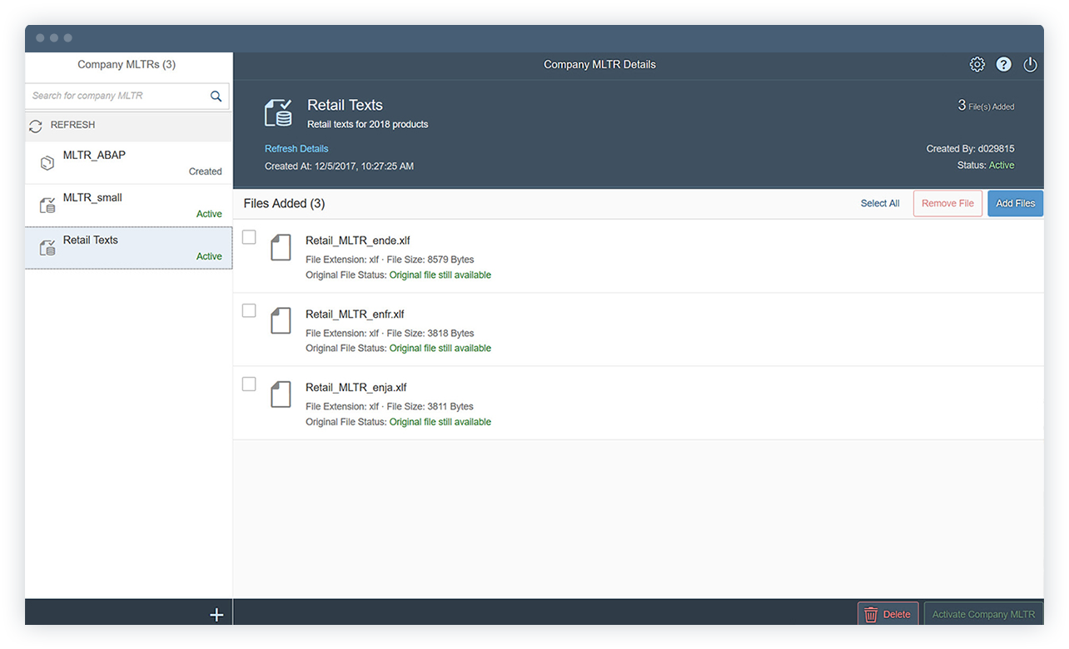Click the Company MLTRs (3) title

pos(127,64)
